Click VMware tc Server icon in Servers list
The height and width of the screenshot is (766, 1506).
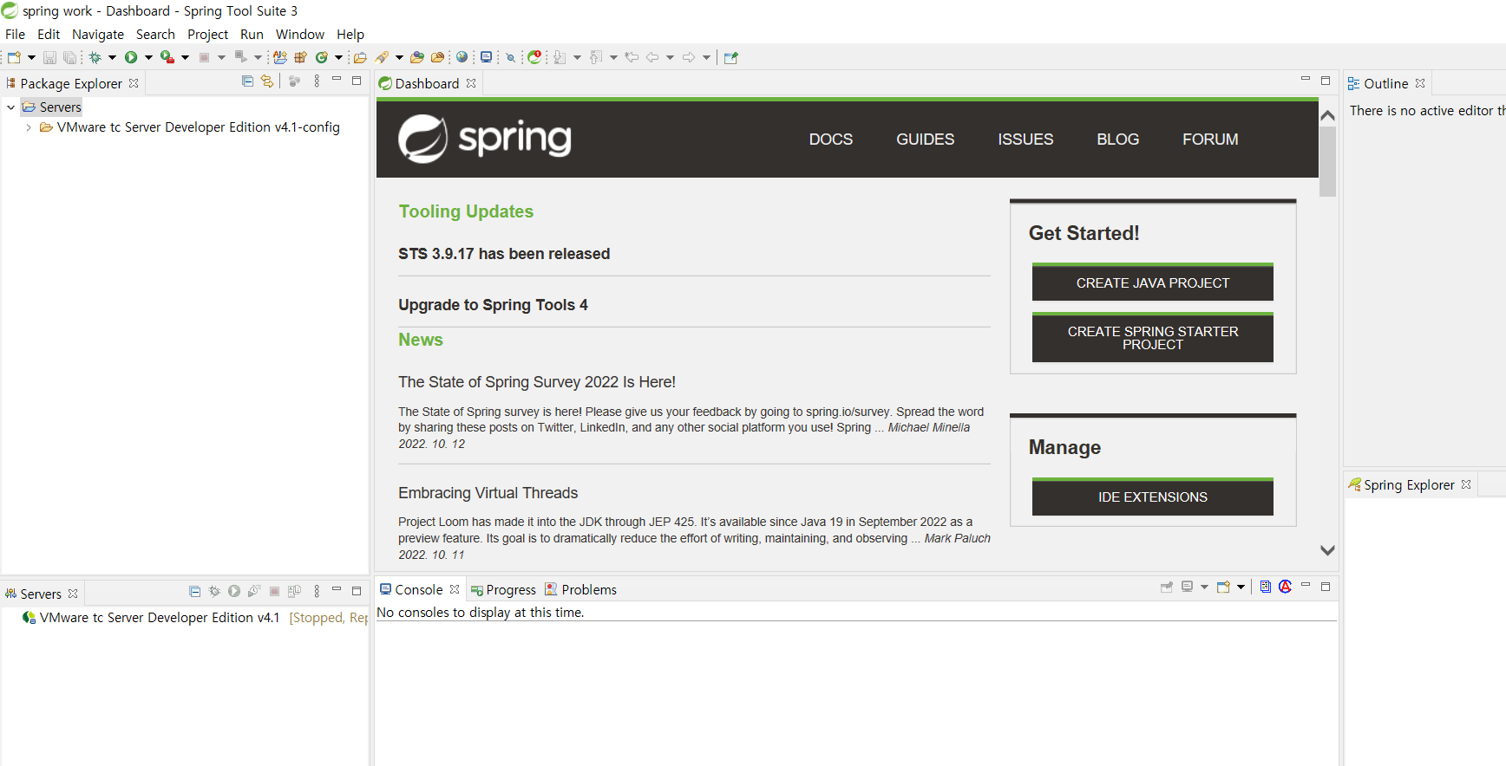pyautogui.click(x=29, y=617)
